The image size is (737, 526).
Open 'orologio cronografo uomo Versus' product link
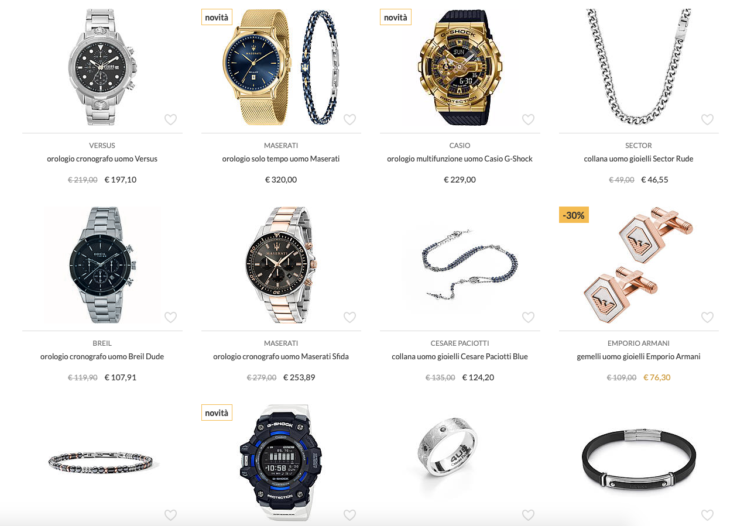pos(102,159)
